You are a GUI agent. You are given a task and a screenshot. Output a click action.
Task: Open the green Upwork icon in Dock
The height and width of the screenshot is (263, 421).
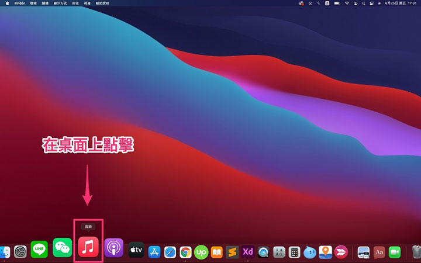[x=201, y=252]
